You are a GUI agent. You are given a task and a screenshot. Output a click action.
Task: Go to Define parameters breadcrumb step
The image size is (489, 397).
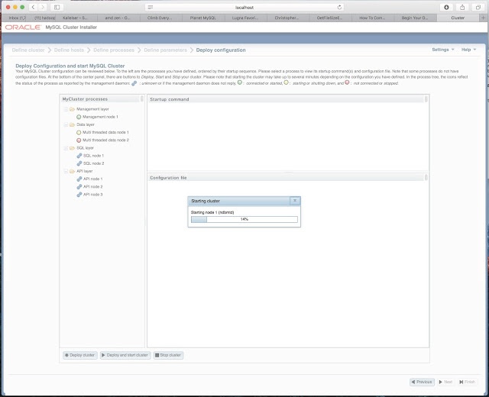coord(165,50)
